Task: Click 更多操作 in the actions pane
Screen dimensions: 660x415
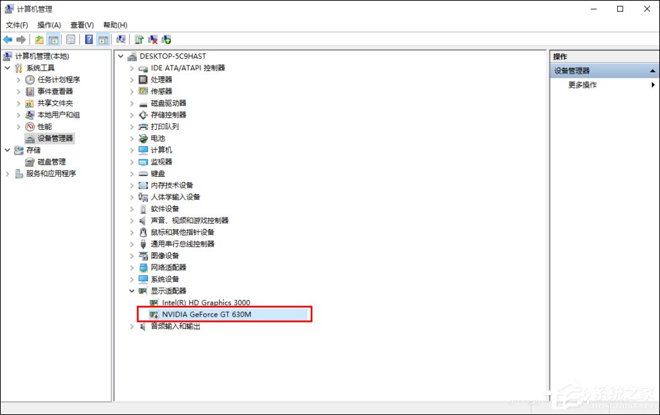Action: pos(582,85)
